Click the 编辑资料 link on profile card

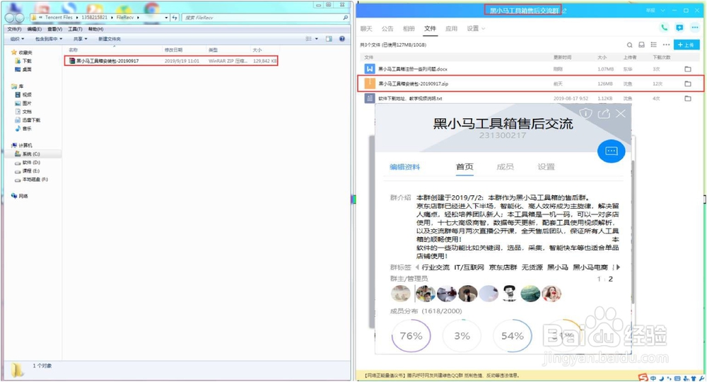tap(404, 167)
